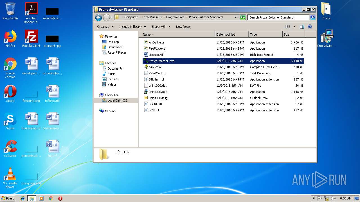The image size is (360, 202).
Task: Open Firefox desktop shortcut
Action: tap(10, 39)
